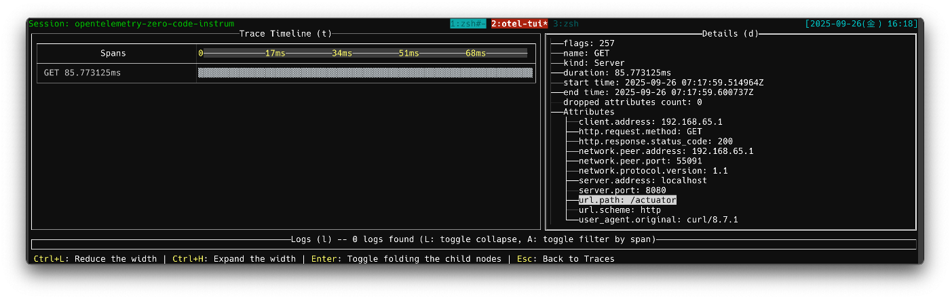Select the end time row
The height and width of the screenshot is (299, 950).
point(658,92)
